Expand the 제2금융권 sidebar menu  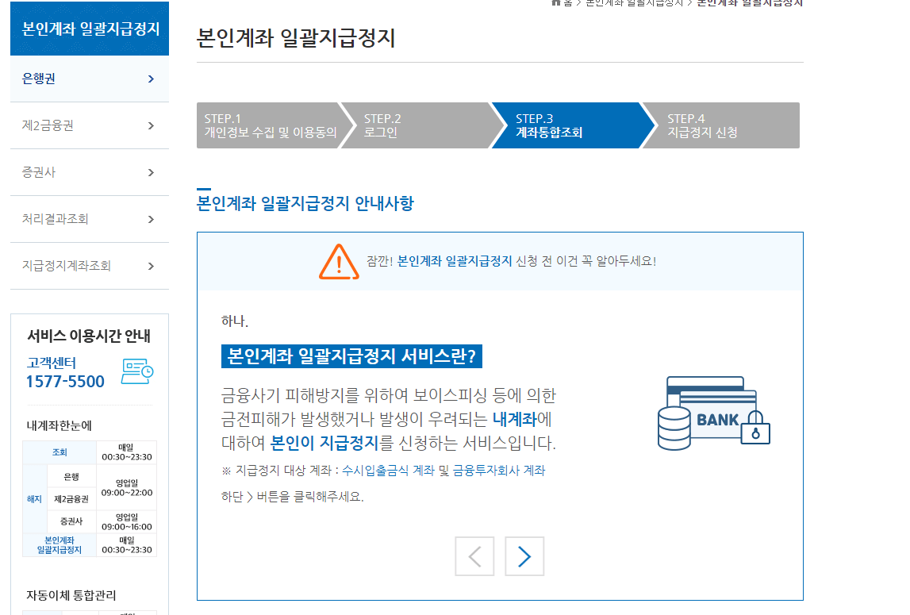89,126
